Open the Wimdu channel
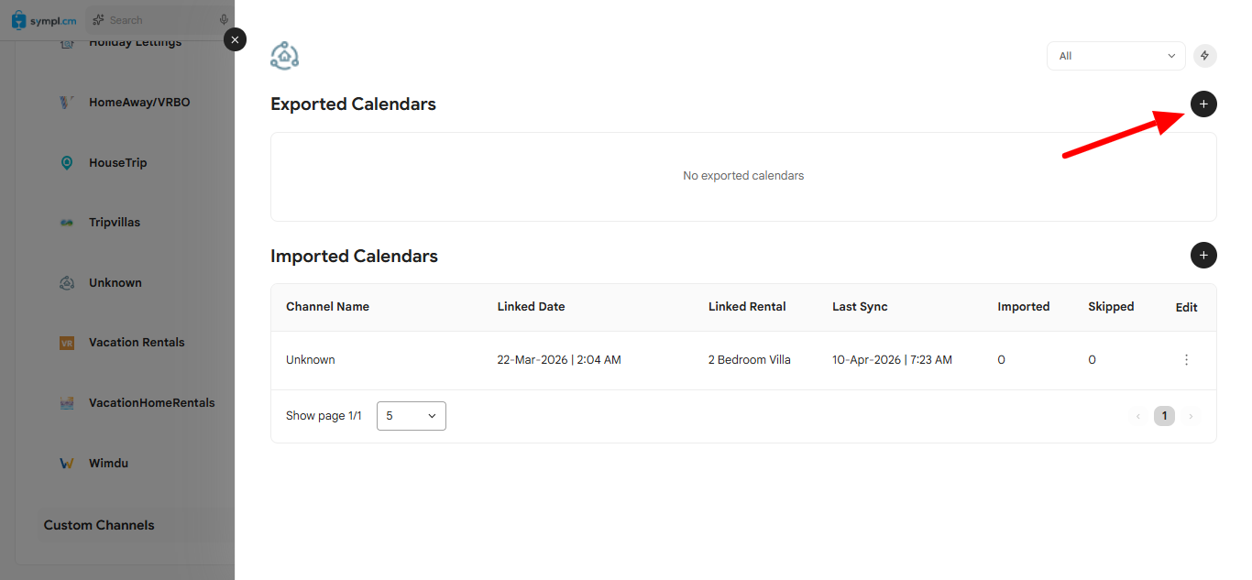Screen dimensions: 1252x580 (108, 464)
